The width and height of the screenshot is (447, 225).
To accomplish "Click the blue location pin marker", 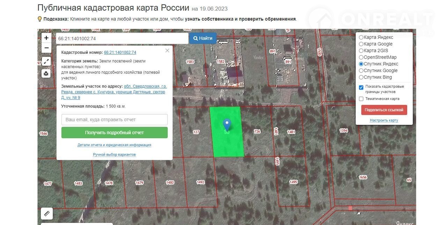I will [x=227, y=124].
